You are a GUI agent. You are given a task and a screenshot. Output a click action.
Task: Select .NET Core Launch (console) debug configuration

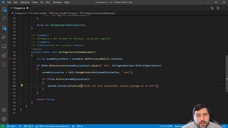52,126
